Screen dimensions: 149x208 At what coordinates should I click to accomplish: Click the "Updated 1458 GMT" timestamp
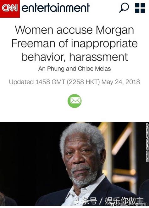click(x=37, y=82)
